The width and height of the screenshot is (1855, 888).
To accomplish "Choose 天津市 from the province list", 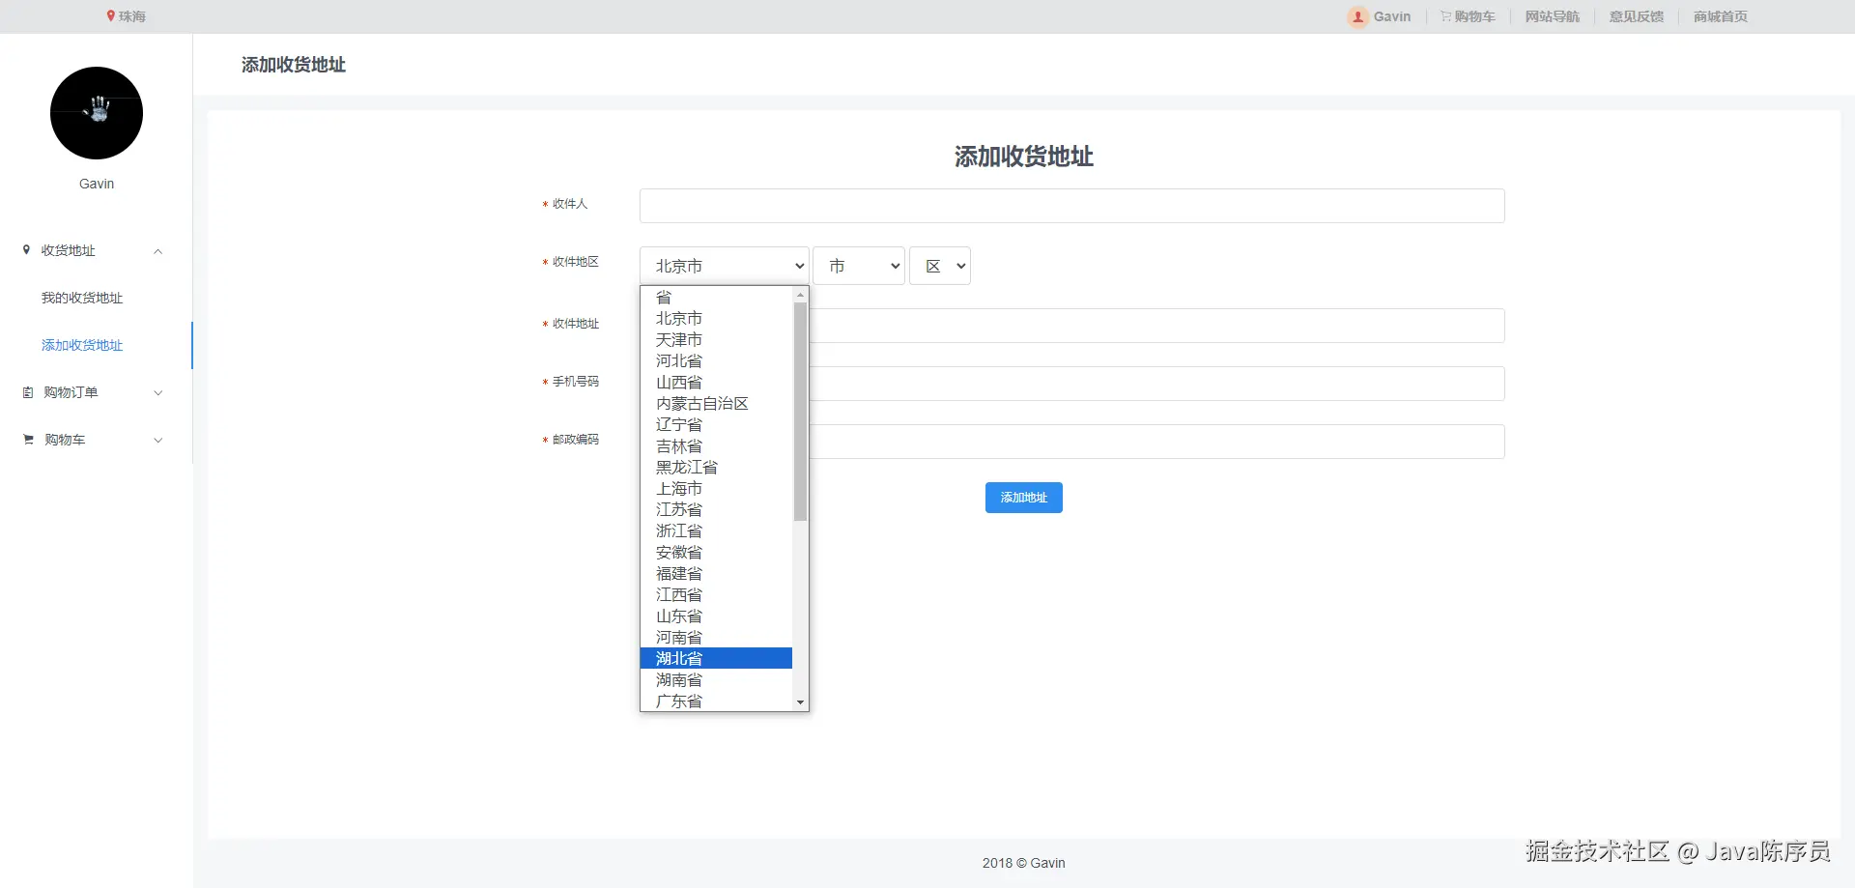I will [716, 339].
